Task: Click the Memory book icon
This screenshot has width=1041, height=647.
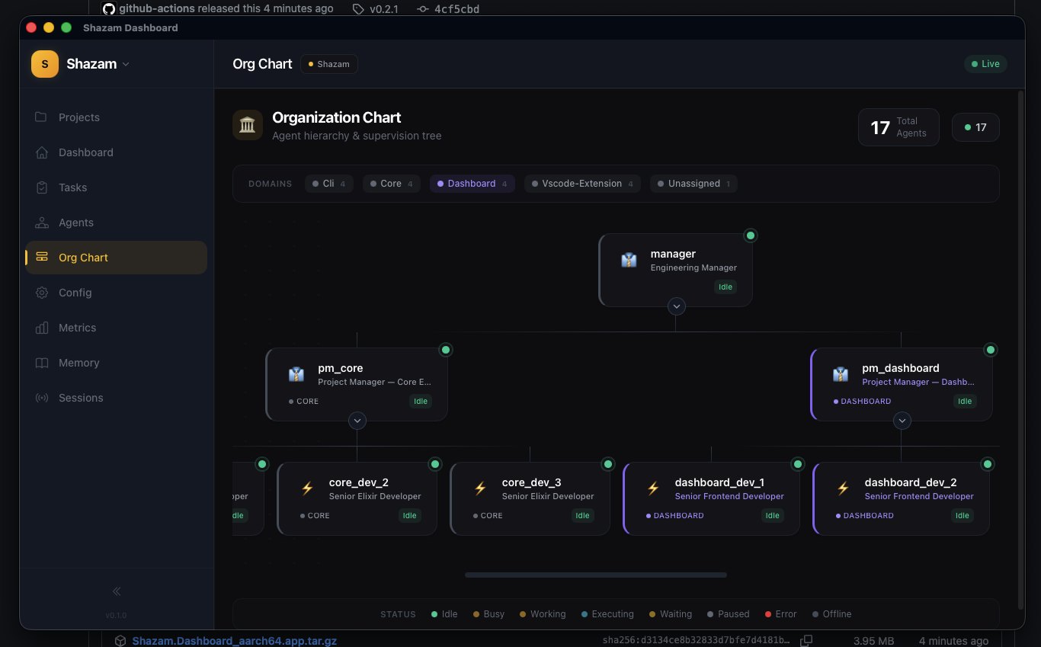Action: [x=42, y=363]
